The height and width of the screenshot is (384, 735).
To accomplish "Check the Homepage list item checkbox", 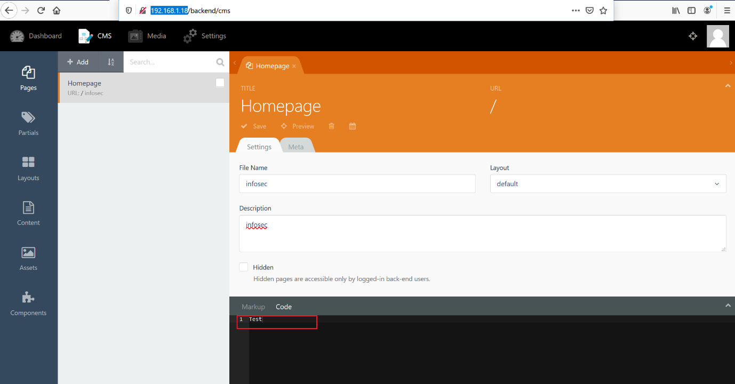I will (x=220, y=83).
